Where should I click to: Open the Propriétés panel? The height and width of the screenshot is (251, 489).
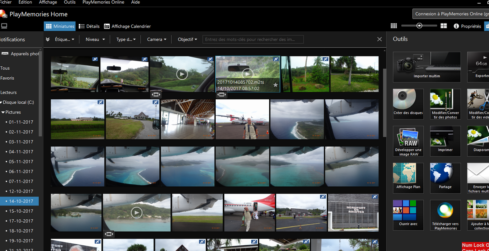467,26
